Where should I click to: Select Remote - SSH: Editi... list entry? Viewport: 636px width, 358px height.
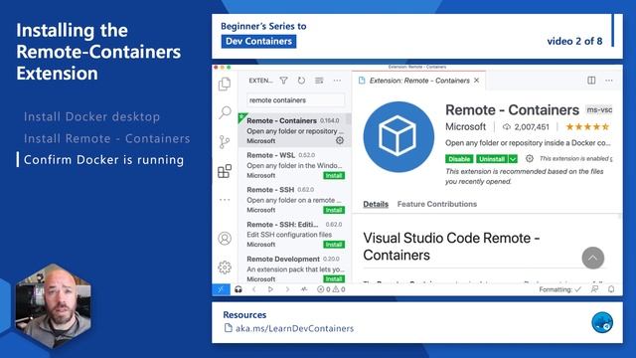295,234
